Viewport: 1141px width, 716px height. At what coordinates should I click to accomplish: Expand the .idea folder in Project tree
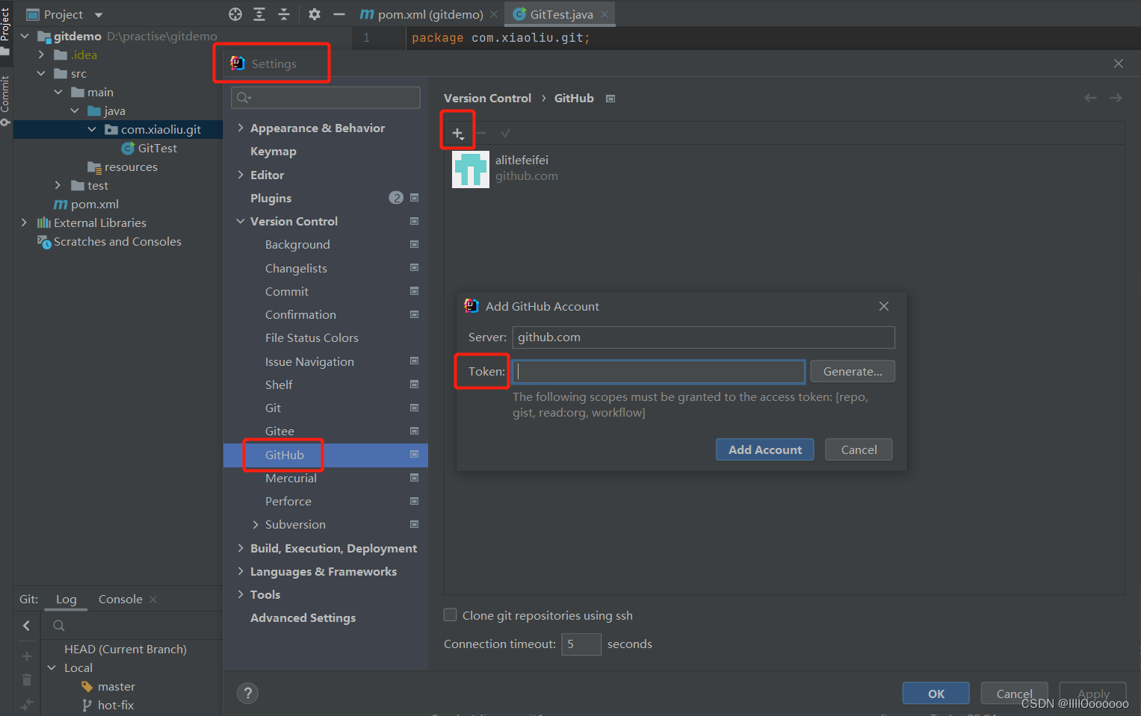click(42, 55)
